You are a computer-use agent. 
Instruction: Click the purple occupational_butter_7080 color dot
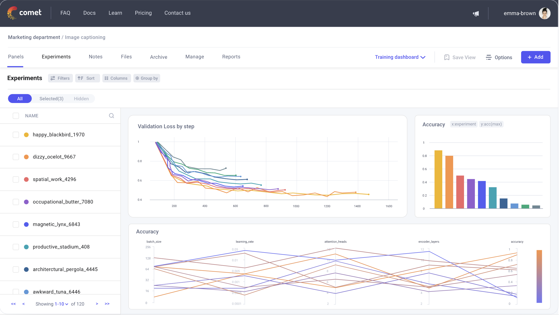[x=26, y=202]
